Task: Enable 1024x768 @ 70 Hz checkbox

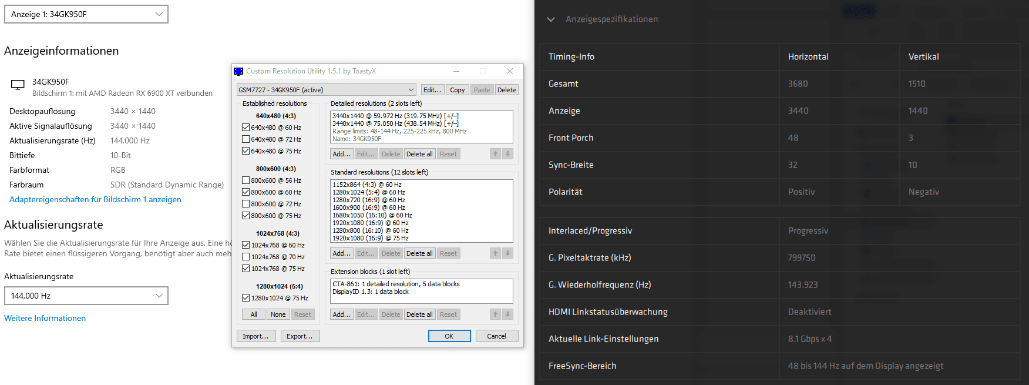Action: coord(246,257)
